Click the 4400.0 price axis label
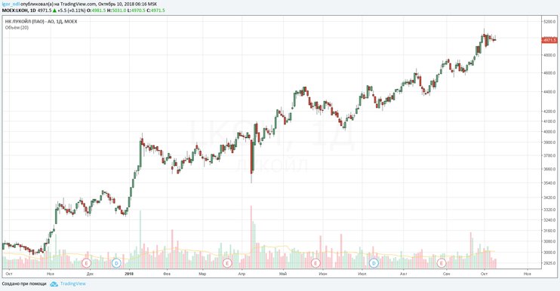The height and width of the screenshot is (291, 560). [x=550, y=92]
